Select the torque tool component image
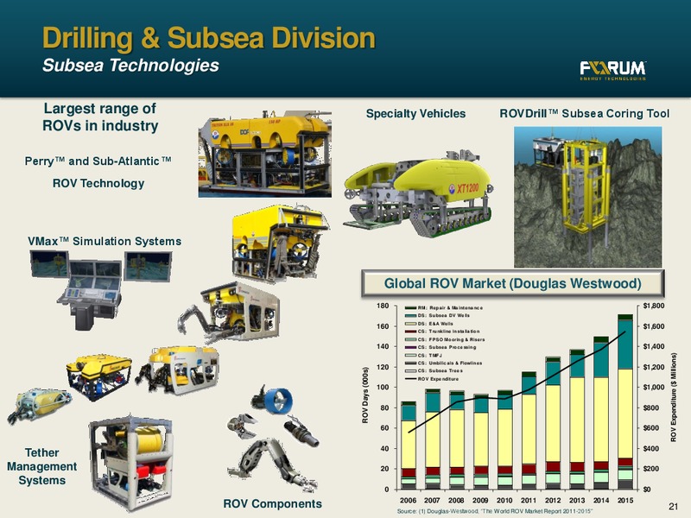The height and width of the screenshot is (518, 691). (x=301, y=431)
